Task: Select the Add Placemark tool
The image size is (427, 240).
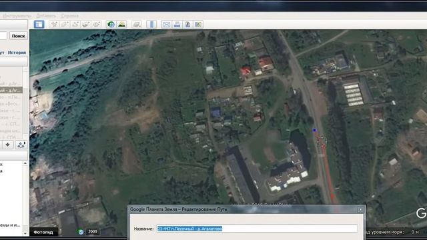Action: coord(54,25)
